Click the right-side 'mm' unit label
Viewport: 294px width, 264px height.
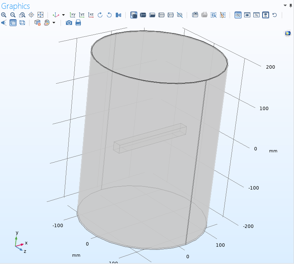(273, 151)
